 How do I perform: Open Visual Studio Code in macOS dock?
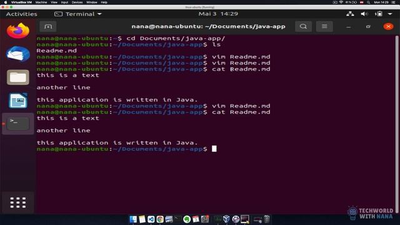tap(151, 219)
